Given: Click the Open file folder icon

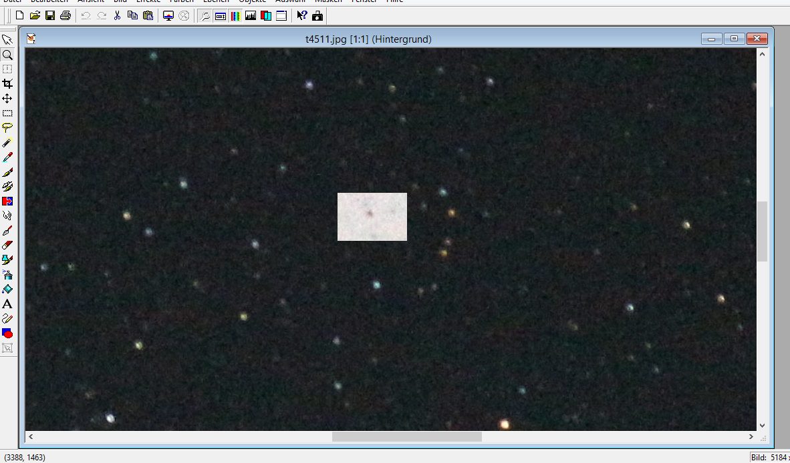Looking at the screenshot, I should [x=35, y=15].
